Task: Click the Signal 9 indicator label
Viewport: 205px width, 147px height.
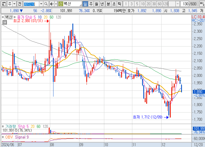Action: pos(22,137)
